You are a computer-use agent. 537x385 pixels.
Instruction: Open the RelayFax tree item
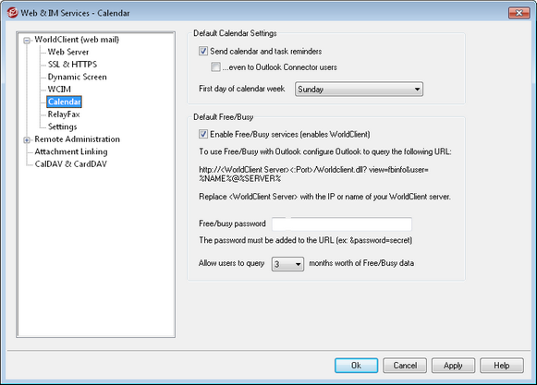tap(64, 114)
